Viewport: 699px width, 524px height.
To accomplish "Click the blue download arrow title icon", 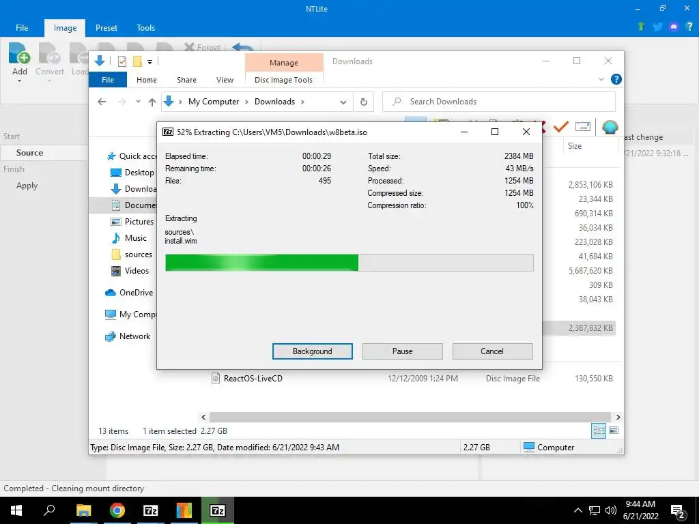I will (100, 61).
